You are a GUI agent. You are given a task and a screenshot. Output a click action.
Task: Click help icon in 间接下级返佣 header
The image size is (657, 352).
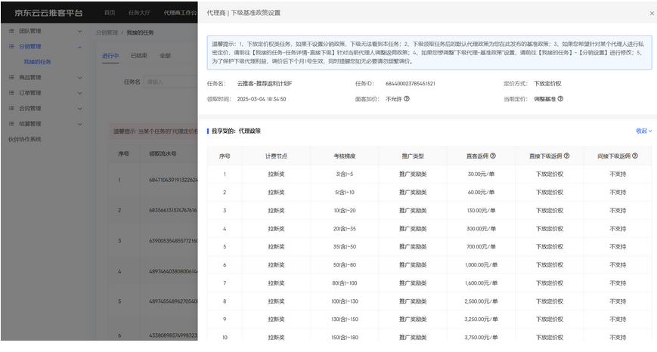tap(635, 156)
